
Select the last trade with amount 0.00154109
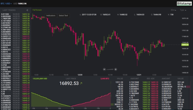(15, 43)
